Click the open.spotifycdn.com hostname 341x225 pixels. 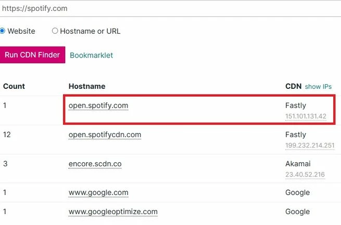(x=105, y=135)
